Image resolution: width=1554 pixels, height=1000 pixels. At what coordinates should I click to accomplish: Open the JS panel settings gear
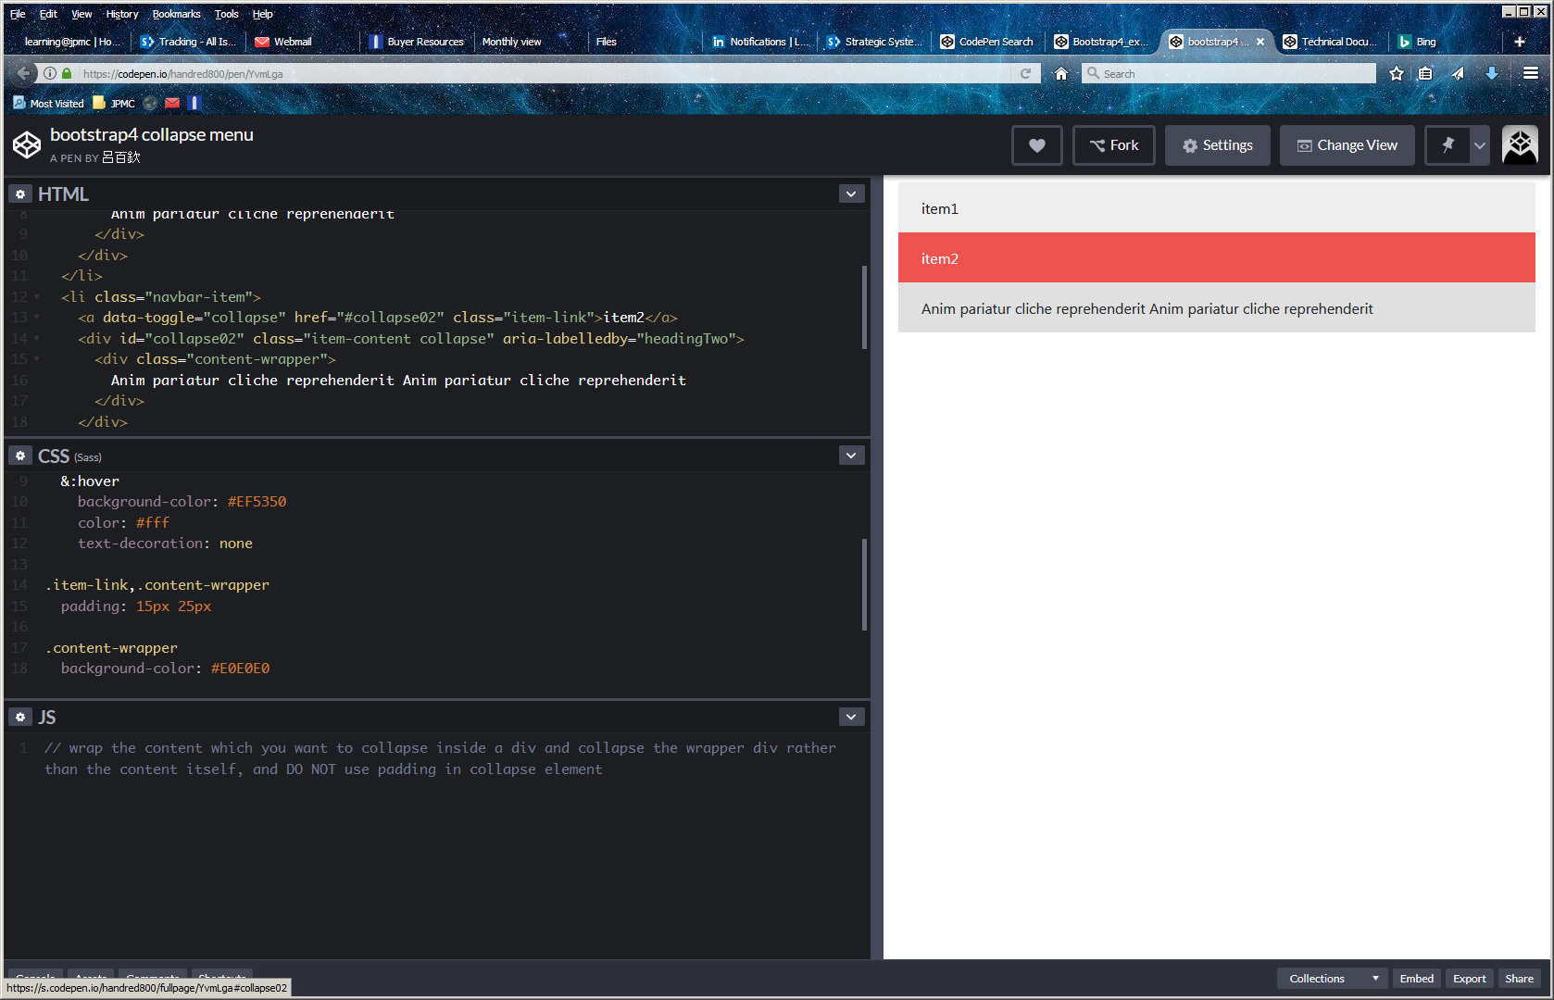click(x=20, y=718)
